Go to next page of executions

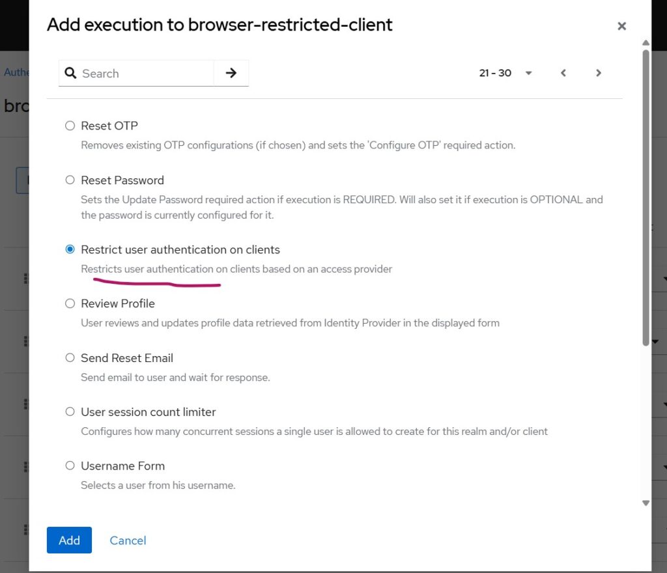(x=599, y=73)
